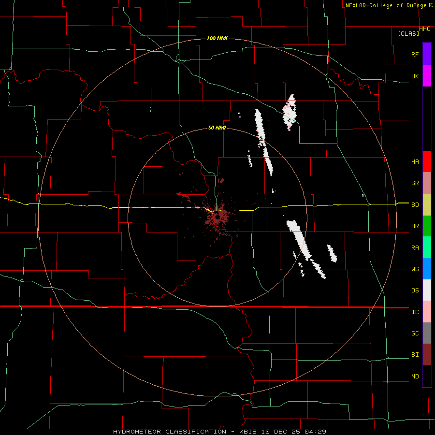Click the Hydrometeor Classification KBIS title caption

pos(219,432)
